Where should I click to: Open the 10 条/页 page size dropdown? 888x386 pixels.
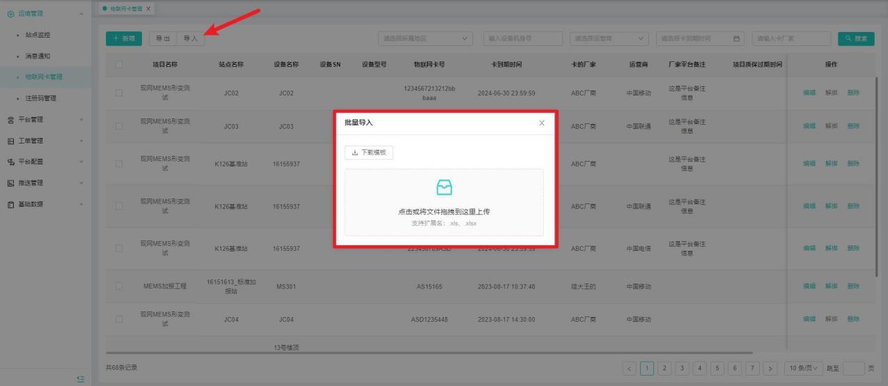pyautogui.click(x=802, y=368)
